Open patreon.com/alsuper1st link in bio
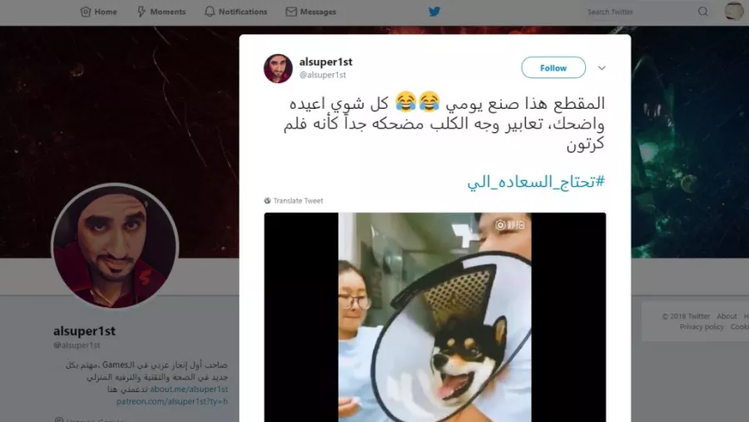This screenshot has width=749, height=422. pos(172,401)
